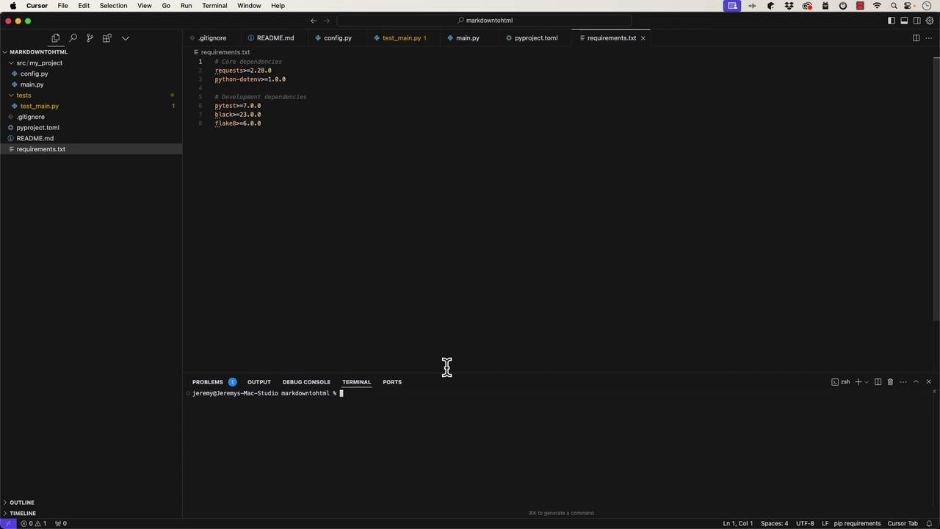Collapse the tests folder

click(x=11, y=96)
